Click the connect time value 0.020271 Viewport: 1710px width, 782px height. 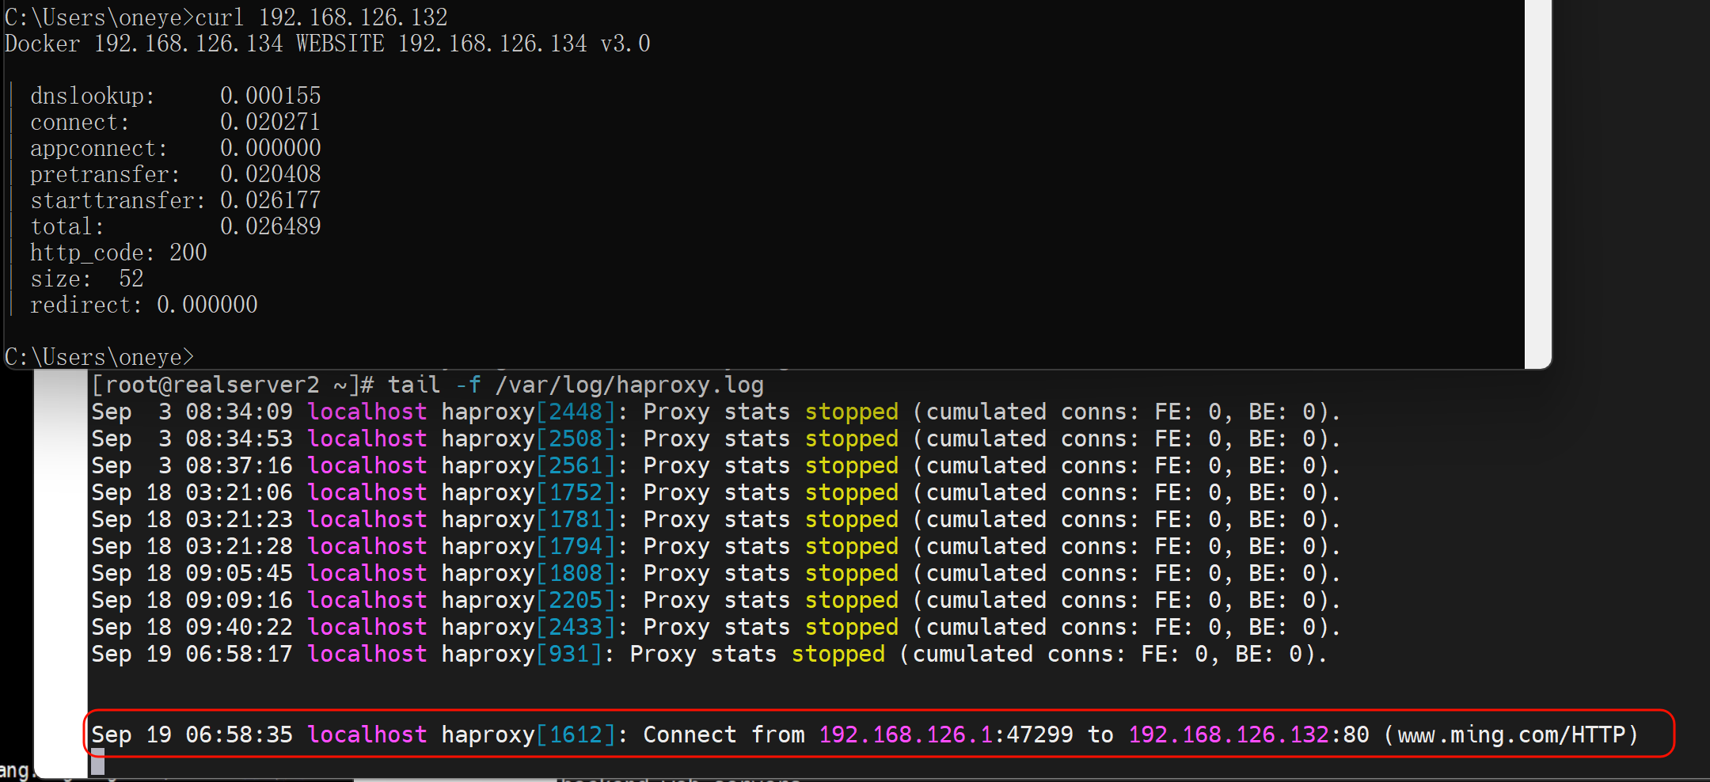click(x=270, y=122)
